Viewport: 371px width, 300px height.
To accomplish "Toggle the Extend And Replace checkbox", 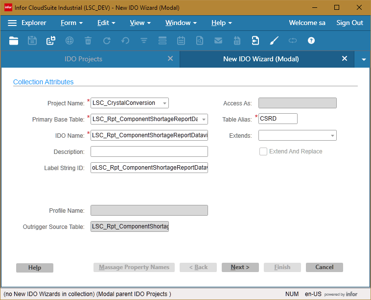I will tap(263, 151).
